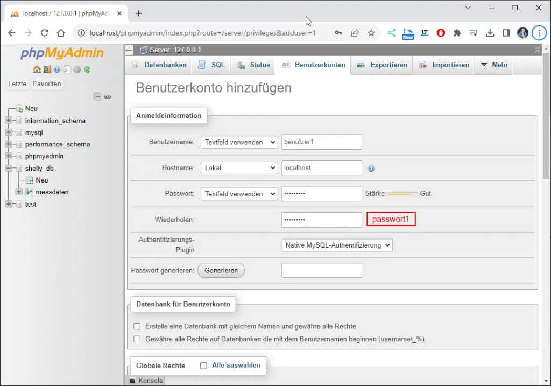Viewport: 551px width, 386px height.
Task: Click the logout door icon in sidebar
Action: [x=47, y=69]
